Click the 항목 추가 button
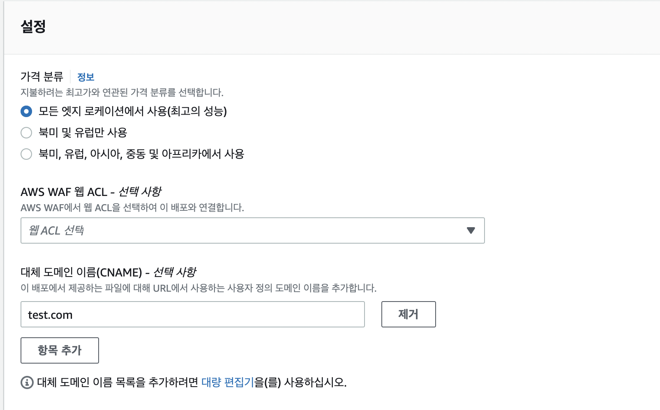 pyautogui.click(x=60, y=350)
